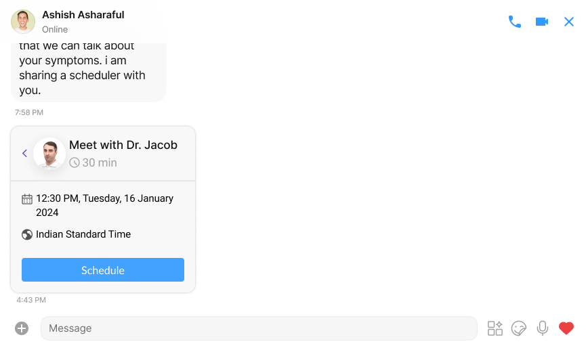The width and height of the screenshot is (588, 350).
Task: Select the calendar icon beside date
Action: pyautogui.click(x=27, y=199)
